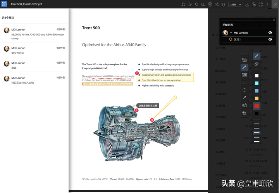Screen dimensions: 279x193
Task: Select the thinnest line width option
Action: [257, 124]
